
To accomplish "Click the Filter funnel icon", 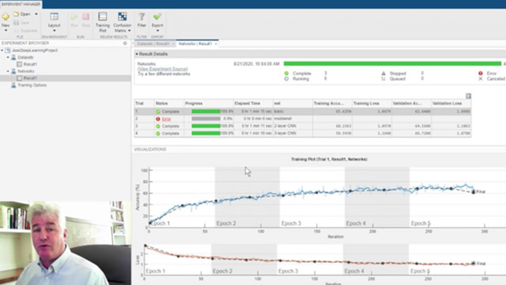I will pyautogui.click(x=142, y=17).
